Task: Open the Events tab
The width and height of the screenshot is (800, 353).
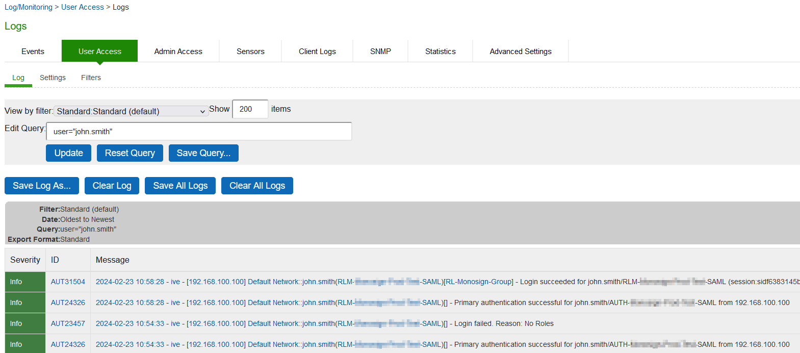Action: (33, 52)
